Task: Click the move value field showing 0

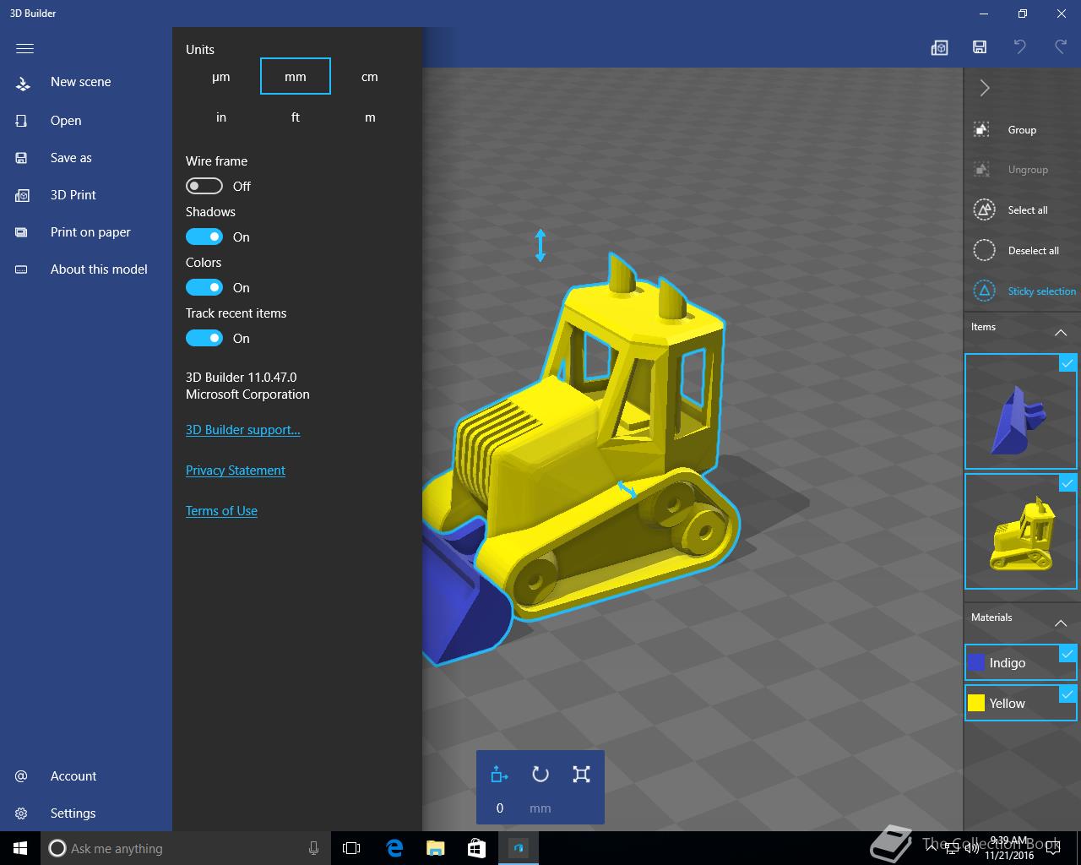Action: (x=500, y=808)
